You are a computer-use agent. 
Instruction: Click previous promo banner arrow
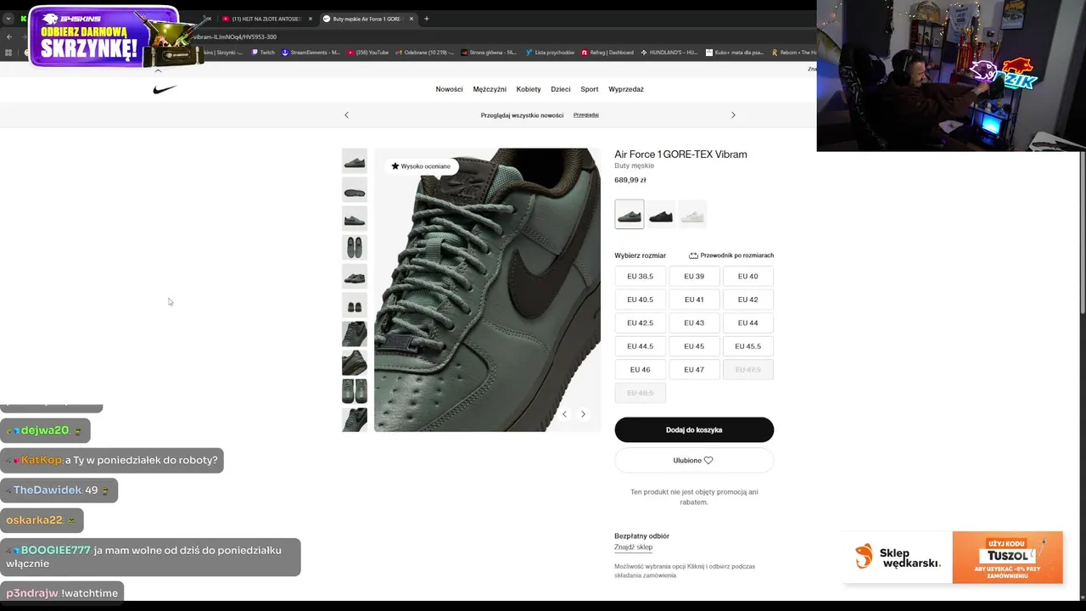click(346, 115)
